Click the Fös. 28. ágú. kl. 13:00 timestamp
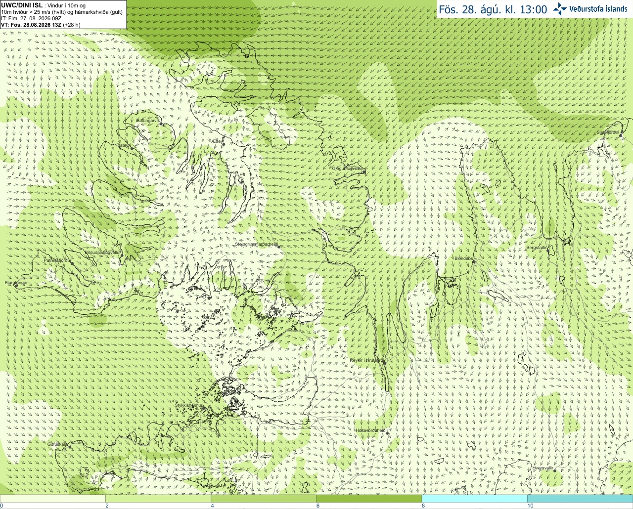 coord(493,9)
